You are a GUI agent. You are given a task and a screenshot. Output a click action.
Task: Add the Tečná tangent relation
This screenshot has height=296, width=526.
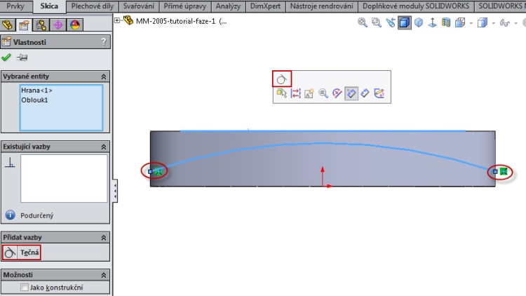(x=22, y=253)
